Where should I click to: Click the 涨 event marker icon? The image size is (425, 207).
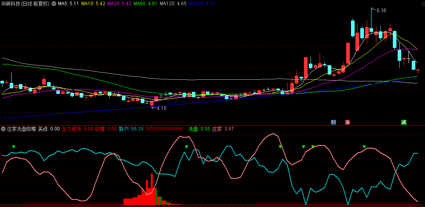(347, 122)
